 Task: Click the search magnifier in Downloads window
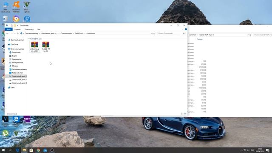(184, 33)
